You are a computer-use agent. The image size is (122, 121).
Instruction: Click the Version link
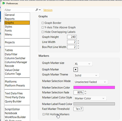pyautogui.click(x=48, y=10)
